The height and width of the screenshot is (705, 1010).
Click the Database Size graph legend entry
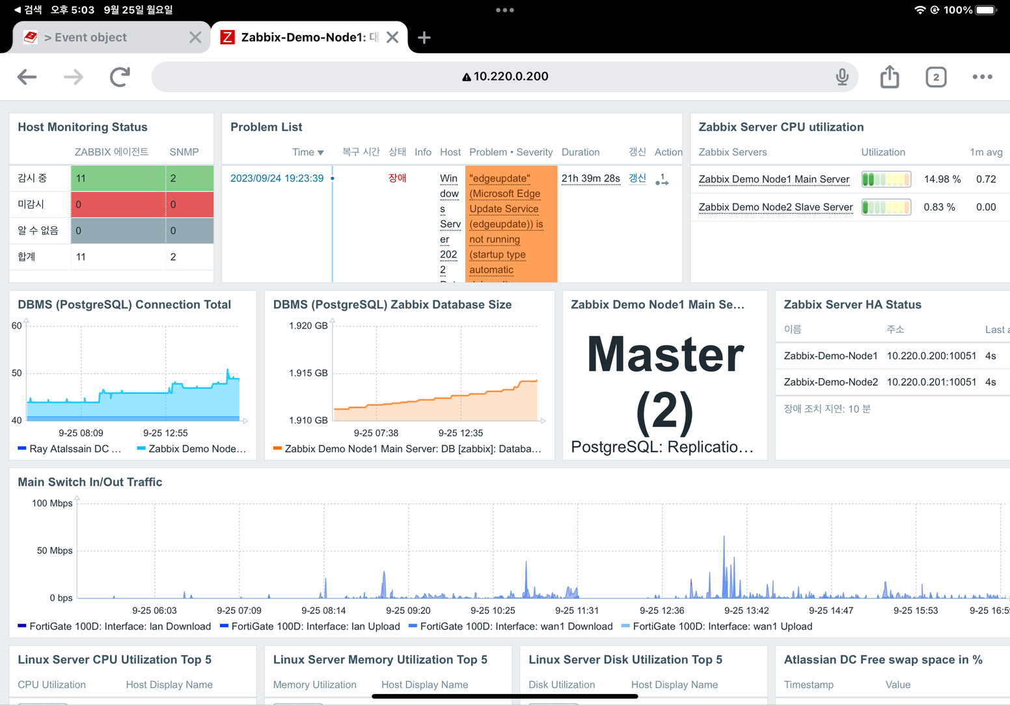407,449
